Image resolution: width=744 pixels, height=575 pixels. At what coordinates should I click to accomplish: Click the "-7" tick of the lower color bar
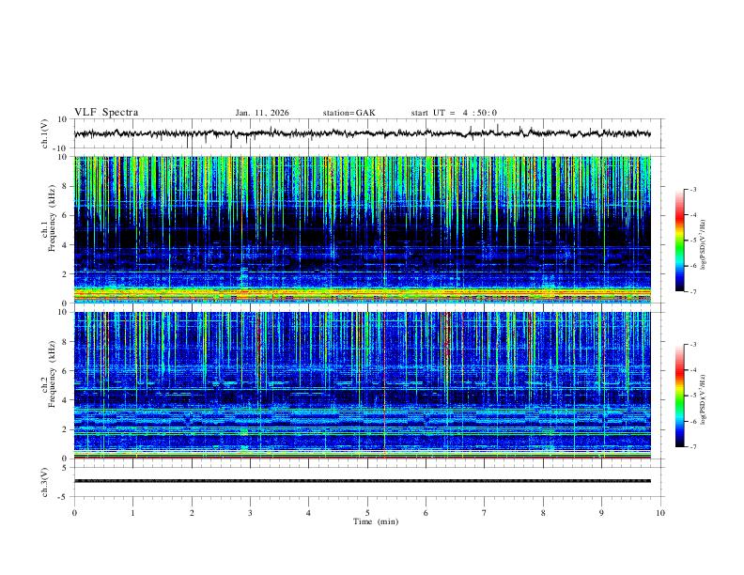click(x=692, y=447)
